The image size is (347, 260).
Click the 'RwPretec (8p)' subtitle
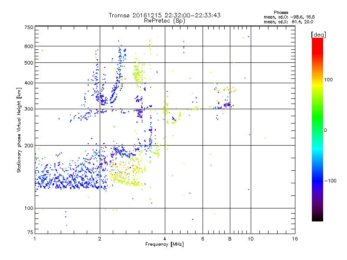[x=164, y=21]
